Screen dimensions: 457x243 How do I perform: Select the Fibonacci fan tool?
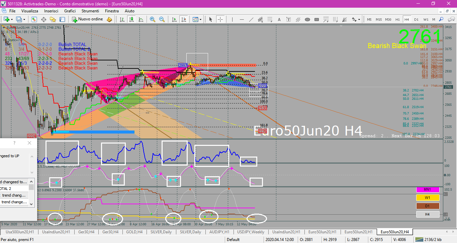pos(344,19)
